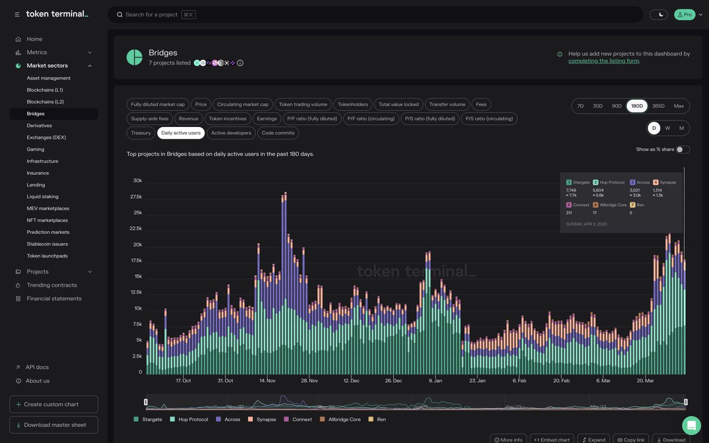
Task: Expand the Projects sidebar section
Action: pos(89,271)
